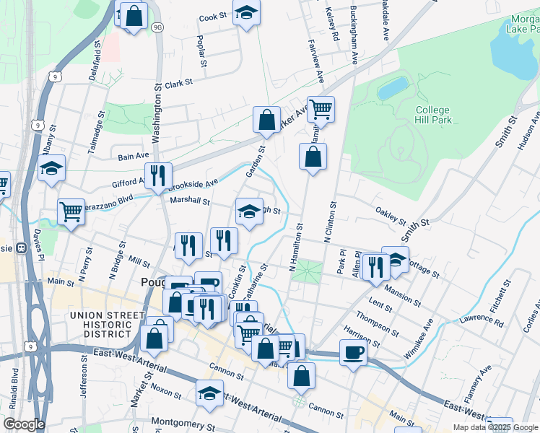This screenshot has height=433, width=540.
Task: Select the Winnikee Ave label
Action: pyautogui.click(x=418, y=339)
